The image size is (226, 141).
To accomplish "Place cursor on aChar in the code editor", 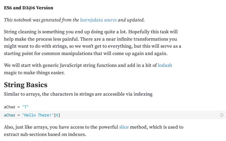I will click(10, 115).
